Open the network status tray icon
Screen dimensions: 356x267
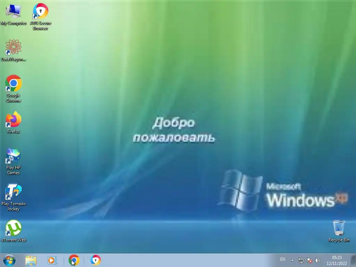[301, 260]
